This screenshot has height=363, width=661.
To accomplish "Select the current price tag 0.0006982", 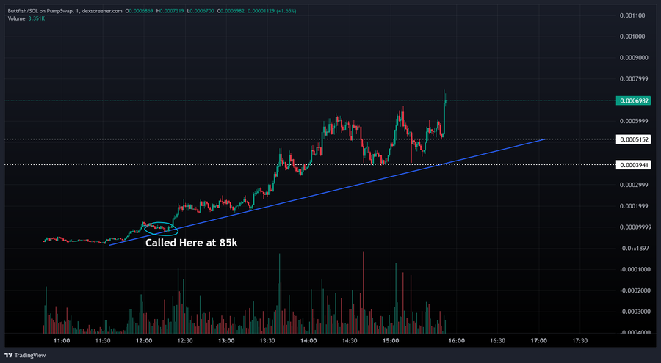I will click(633, 100).
